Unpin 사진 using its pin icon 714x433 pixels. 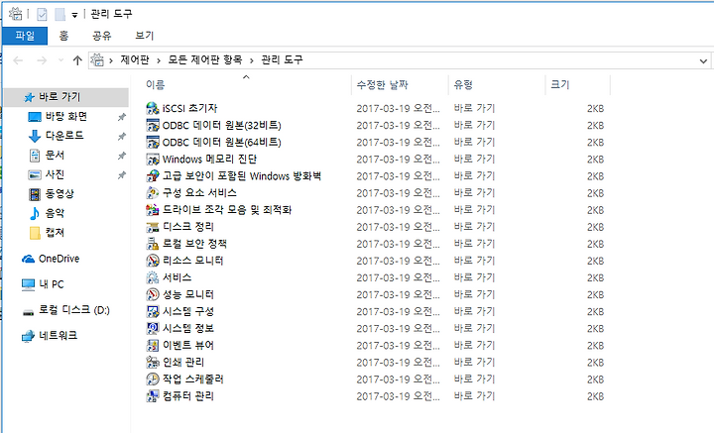[122, 175]
